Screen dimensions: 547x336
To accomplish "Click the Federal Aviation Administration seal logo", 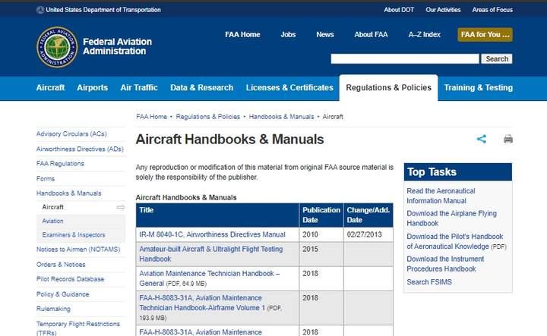I will pos(57,46).
